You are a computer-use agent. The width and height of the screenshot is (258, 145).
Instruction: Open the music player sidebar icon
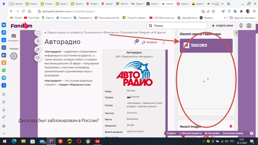click(x=4, y=32)
